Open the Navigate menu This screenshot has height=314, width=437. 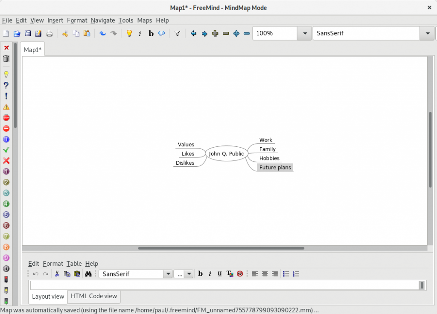(102, 20)
